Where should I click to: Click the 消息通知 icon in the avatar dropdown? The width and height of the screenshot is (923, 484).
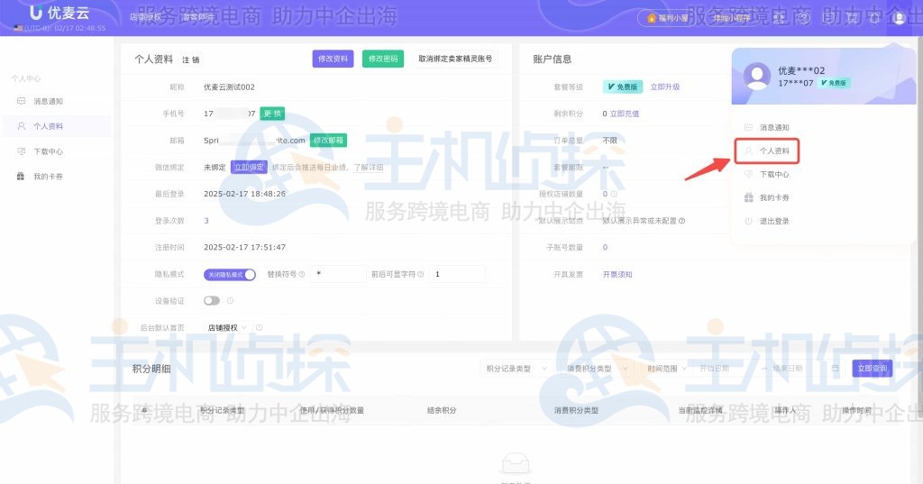pos(749,127)
